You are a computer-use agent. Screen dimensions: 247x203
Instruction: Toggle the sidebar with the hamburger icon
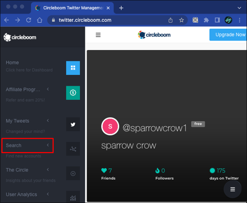point(98,35)
